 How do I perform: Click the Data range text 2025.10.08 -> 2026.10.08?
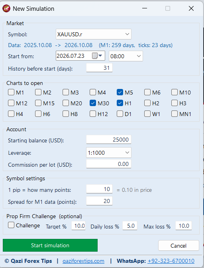[x=58, y=45]
